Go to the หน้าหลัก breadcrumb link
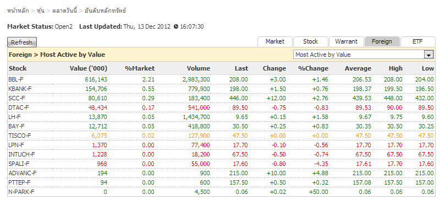 click(x=18, y=11)
